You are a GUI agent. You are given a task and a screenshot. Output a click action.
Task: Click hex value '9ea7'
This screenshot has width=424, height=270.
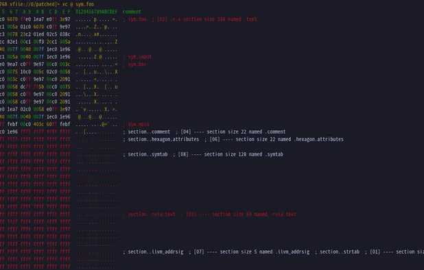pos(12,64)
